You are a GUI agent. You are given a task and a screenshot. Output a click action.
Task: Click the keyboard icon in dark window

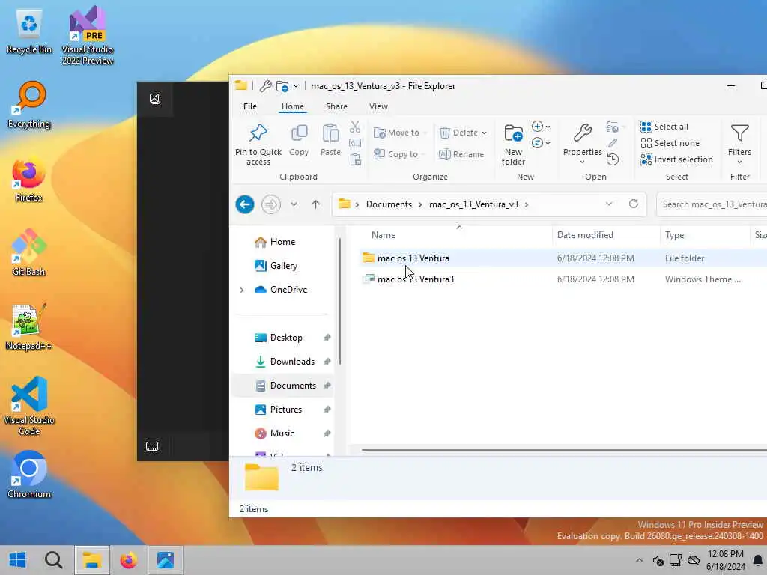152,446
